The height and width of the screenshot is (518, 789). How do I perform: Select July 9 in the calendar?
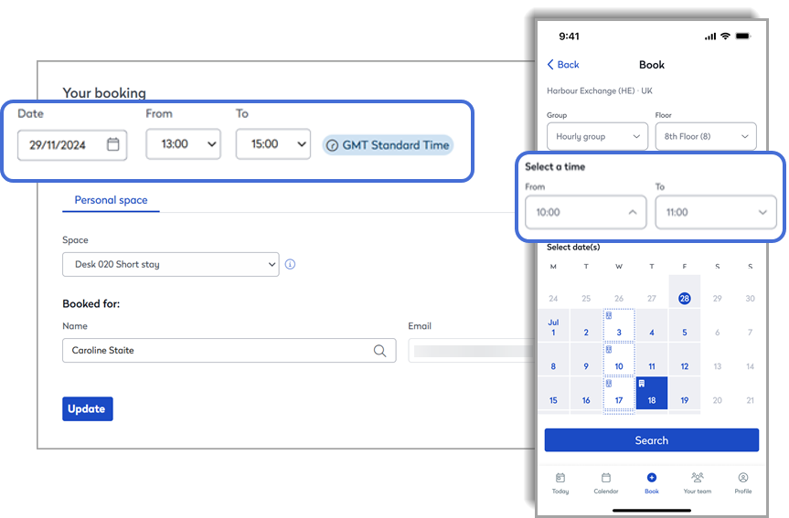tap(586, 360)
